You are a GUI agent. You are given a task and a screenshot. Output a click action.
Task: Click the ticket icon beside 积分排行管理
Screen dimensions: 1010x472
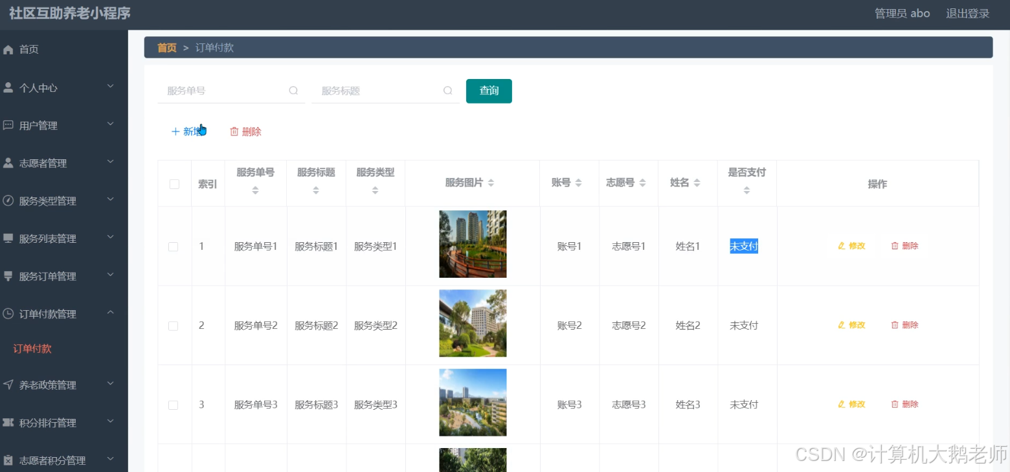click(x=8, y=422)
